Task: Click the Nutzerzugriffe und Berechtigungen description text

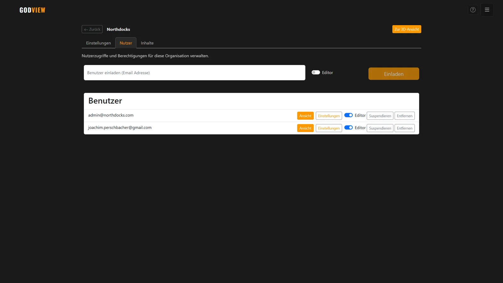Action: click(x=145, y=56)
